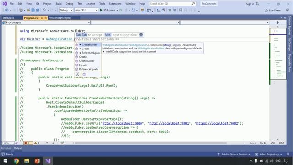This screenshot has width=293, height=165.
Task: Open the Extensions menu
Action: 115,4
